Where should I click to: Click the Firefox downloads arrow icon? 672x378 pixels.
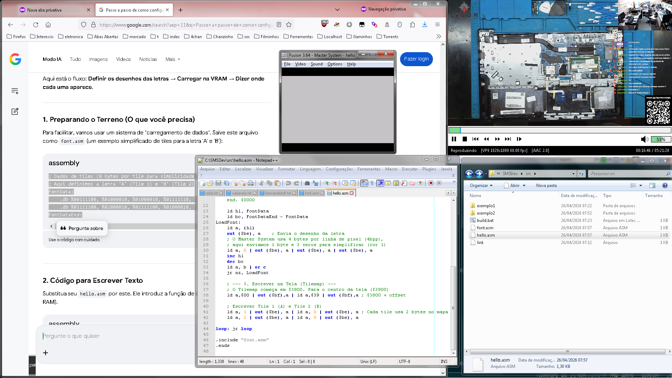point(425,24)
